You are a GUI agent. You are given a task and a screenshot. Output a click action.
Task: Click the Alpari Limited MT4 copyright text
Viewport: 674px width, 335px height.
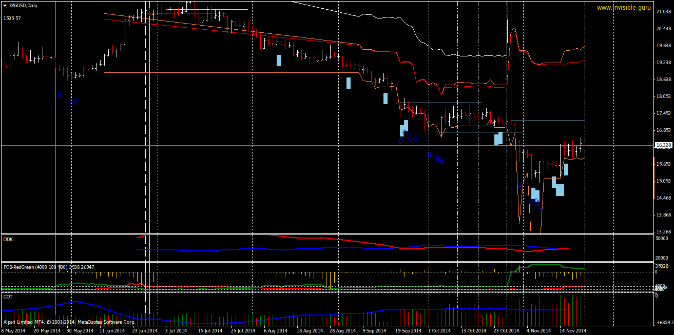tap(68, 322)
